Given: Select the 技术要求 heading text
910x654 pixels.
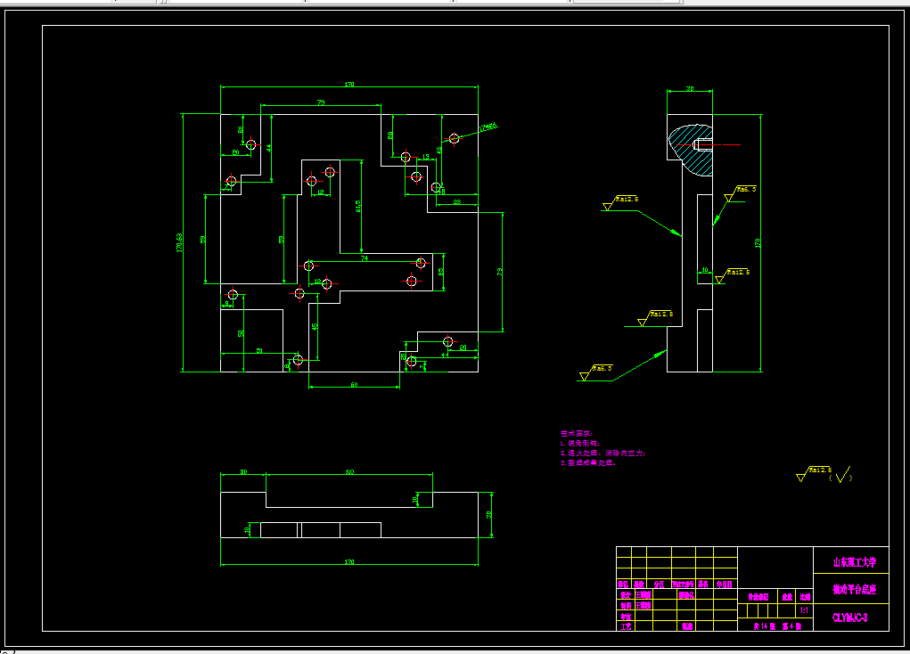Looking at the screenshot, I should [x=577, y=434].
